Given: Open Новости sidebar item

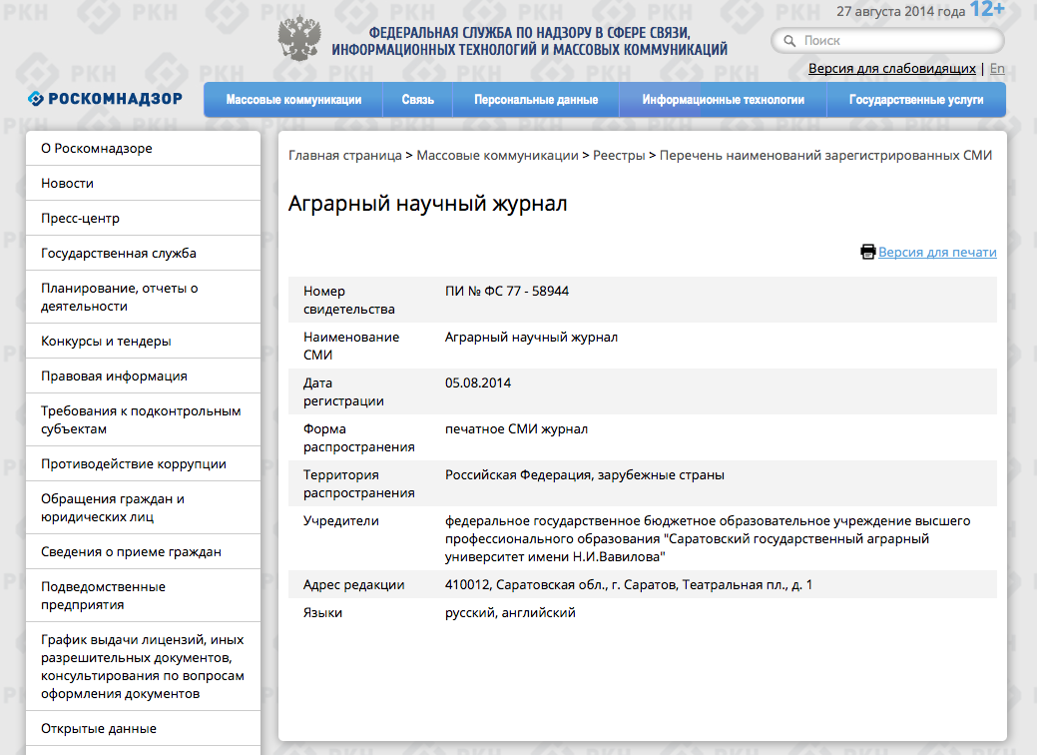Looking at the screenshot, I should [x=143, y=184].
